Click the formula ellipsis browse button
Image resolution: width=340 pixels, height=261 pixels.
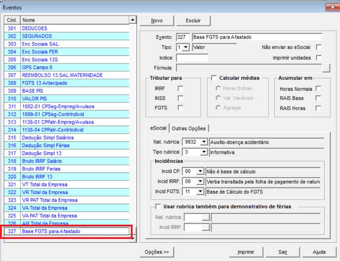tap(326, 68)
